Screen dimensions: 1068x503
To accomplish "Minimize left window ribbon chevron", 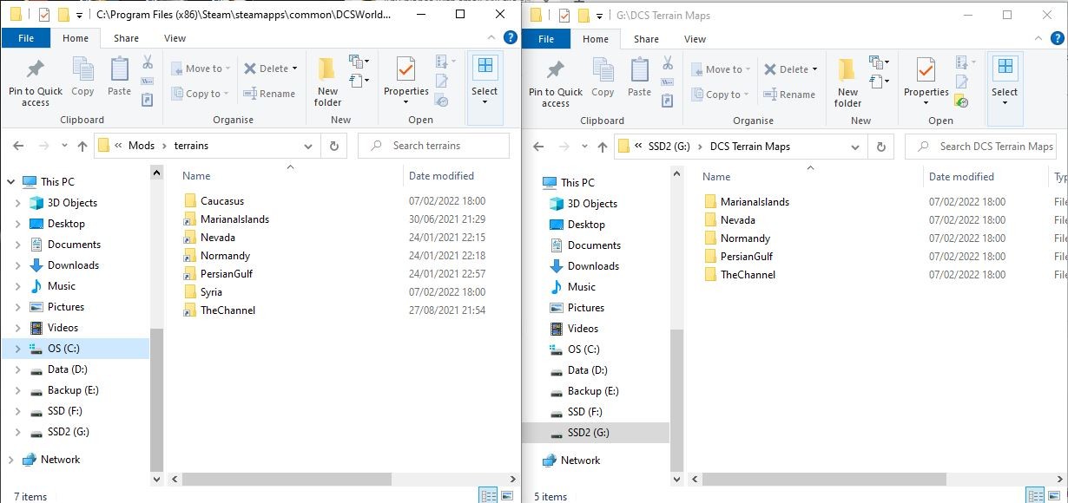I will [493, 37].
